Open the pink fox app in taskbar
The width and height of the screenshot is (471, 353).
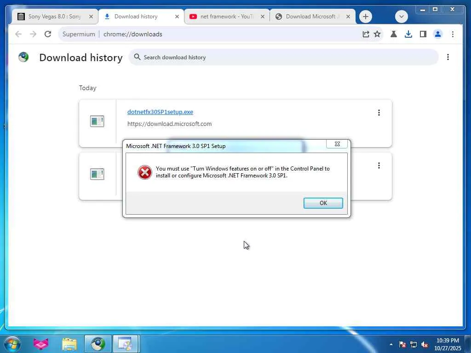tap(41, 344)
